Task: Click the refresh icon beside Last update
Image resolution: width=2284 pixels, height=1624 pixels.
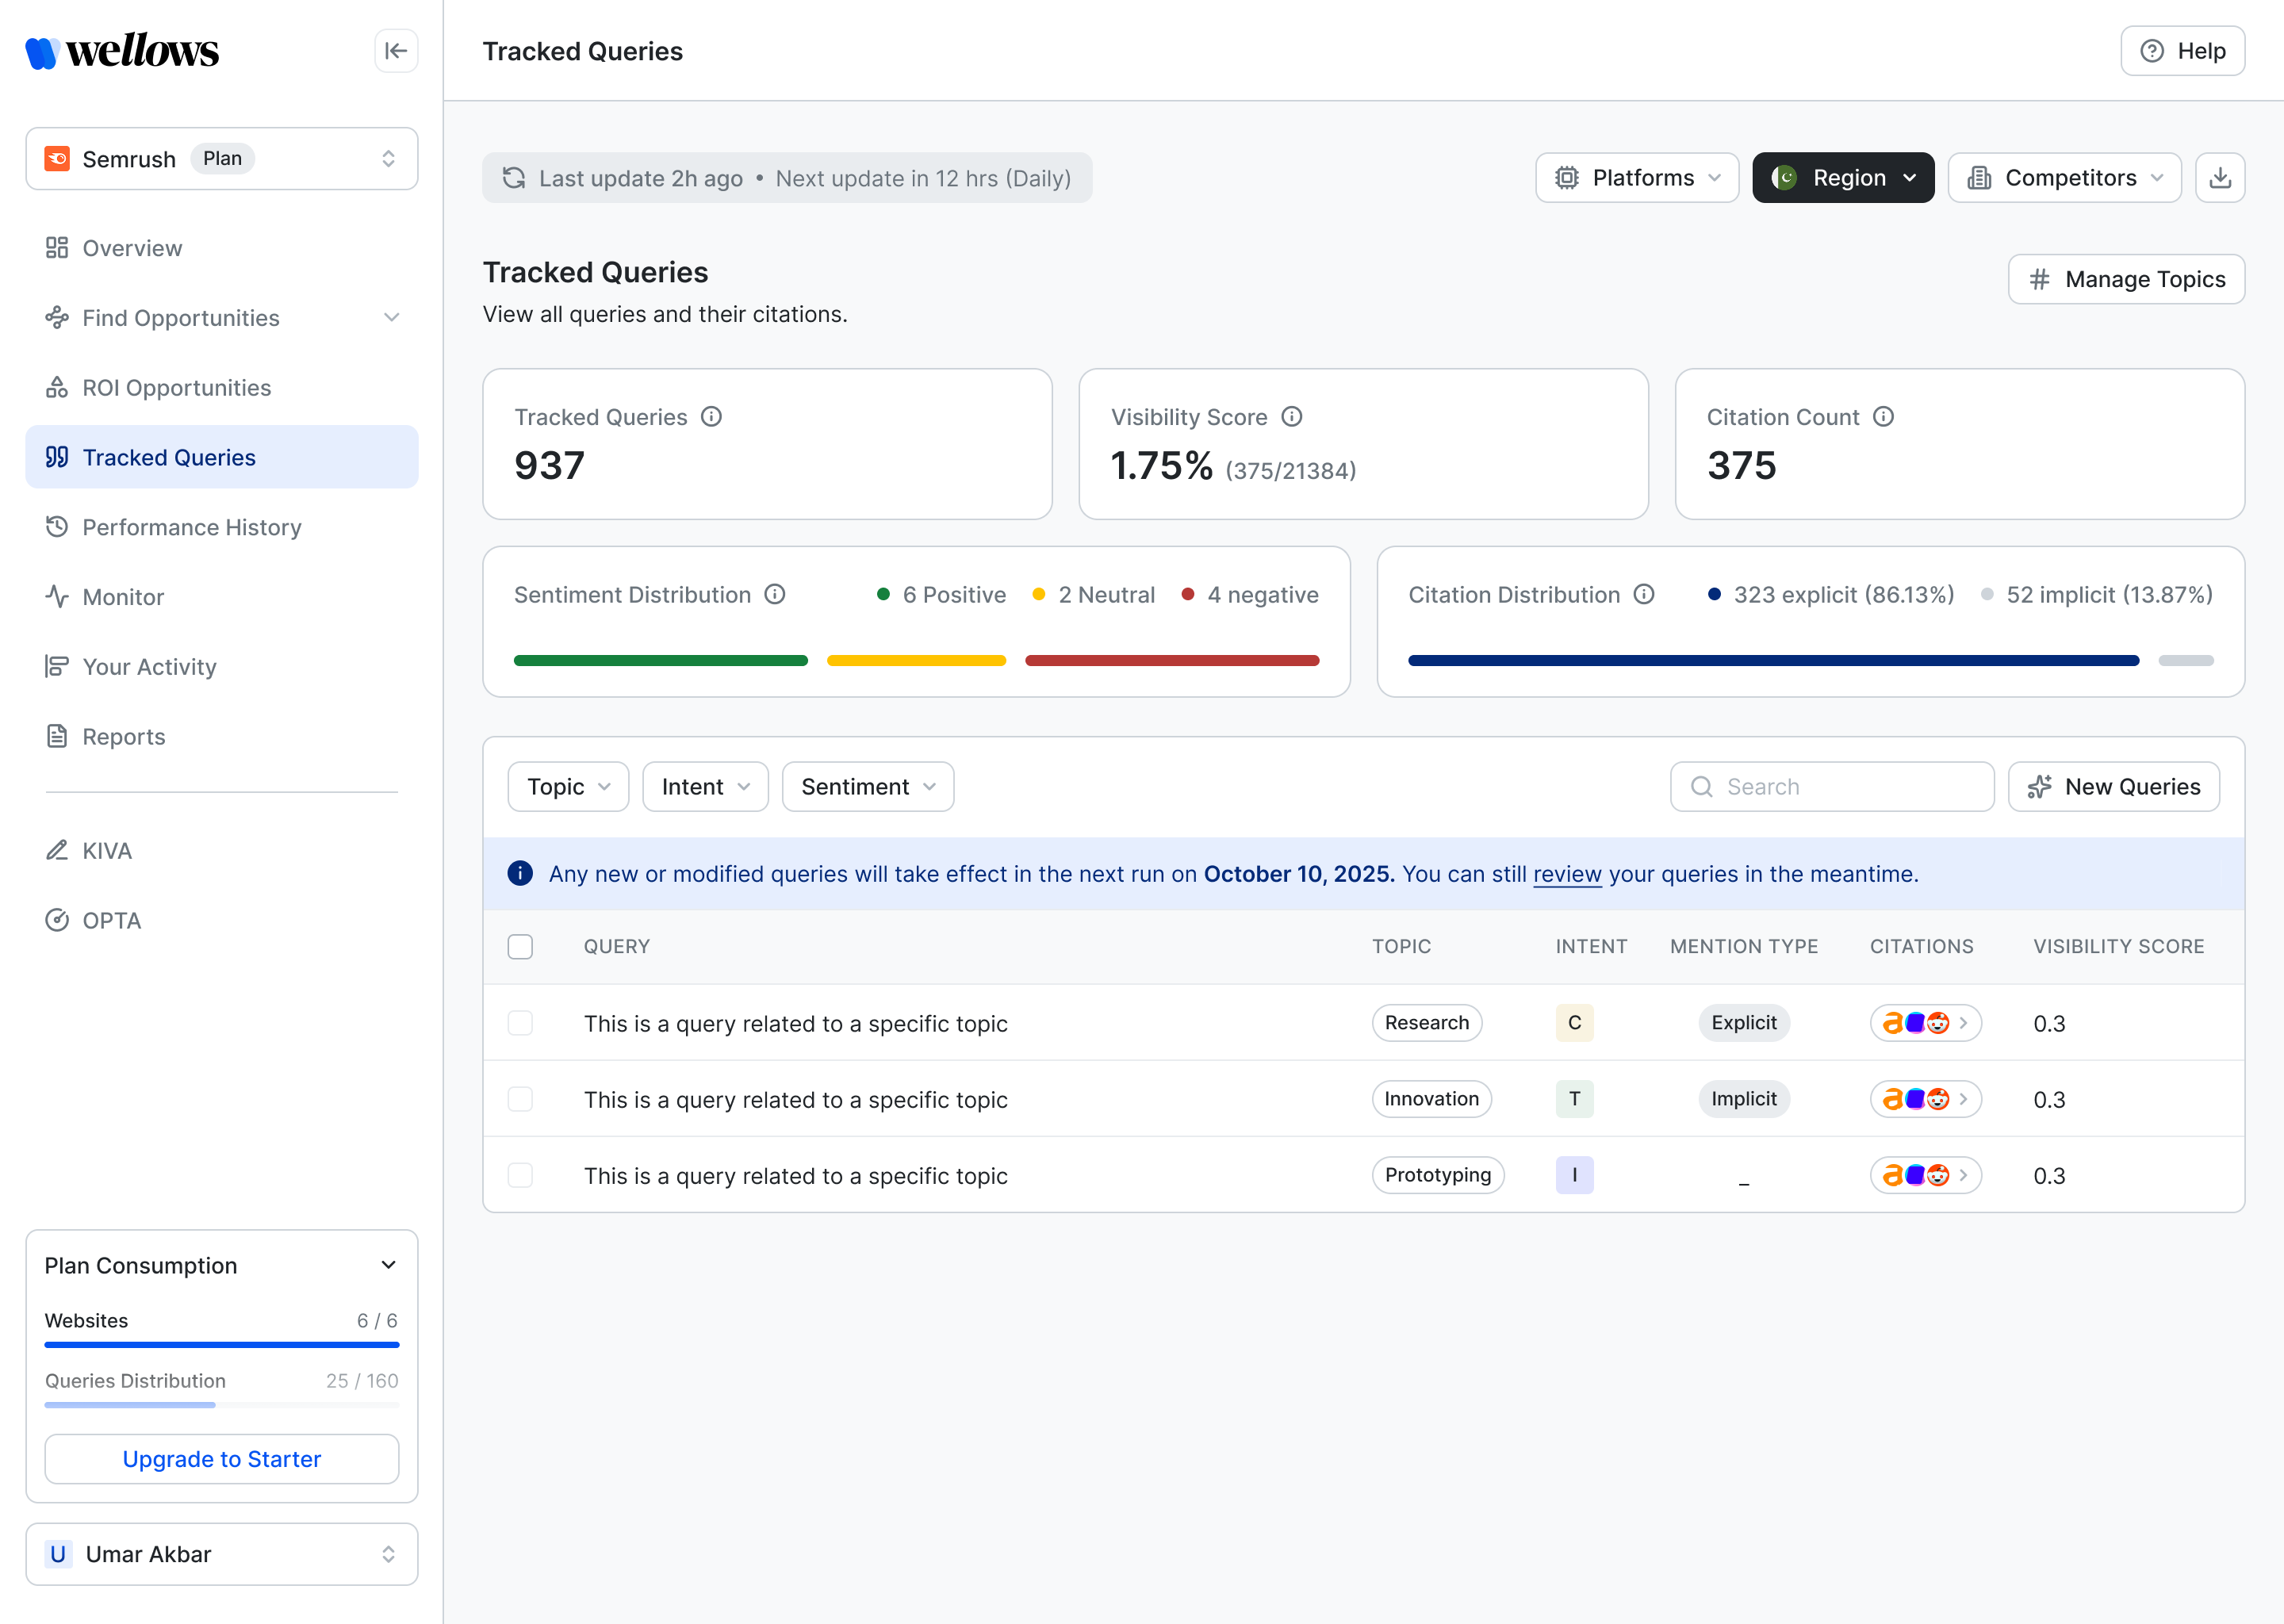Action: (x=514, y=178)
